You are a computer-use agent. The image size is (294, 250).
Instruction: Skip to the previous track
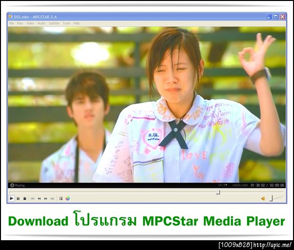(x=32, y=199)
